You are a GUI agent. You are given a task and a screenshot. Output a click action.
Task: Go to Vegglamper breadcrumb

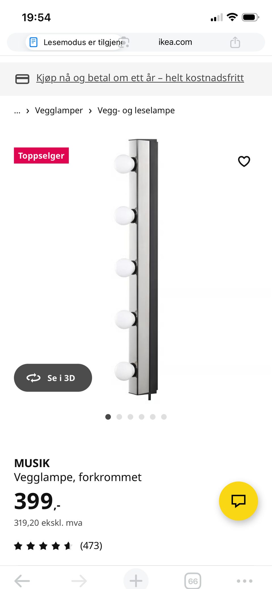click(59, 110)
